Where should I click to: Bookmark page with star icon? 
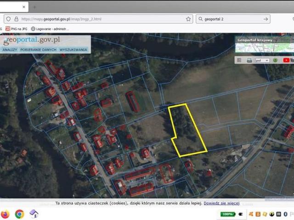click(188, 19)
